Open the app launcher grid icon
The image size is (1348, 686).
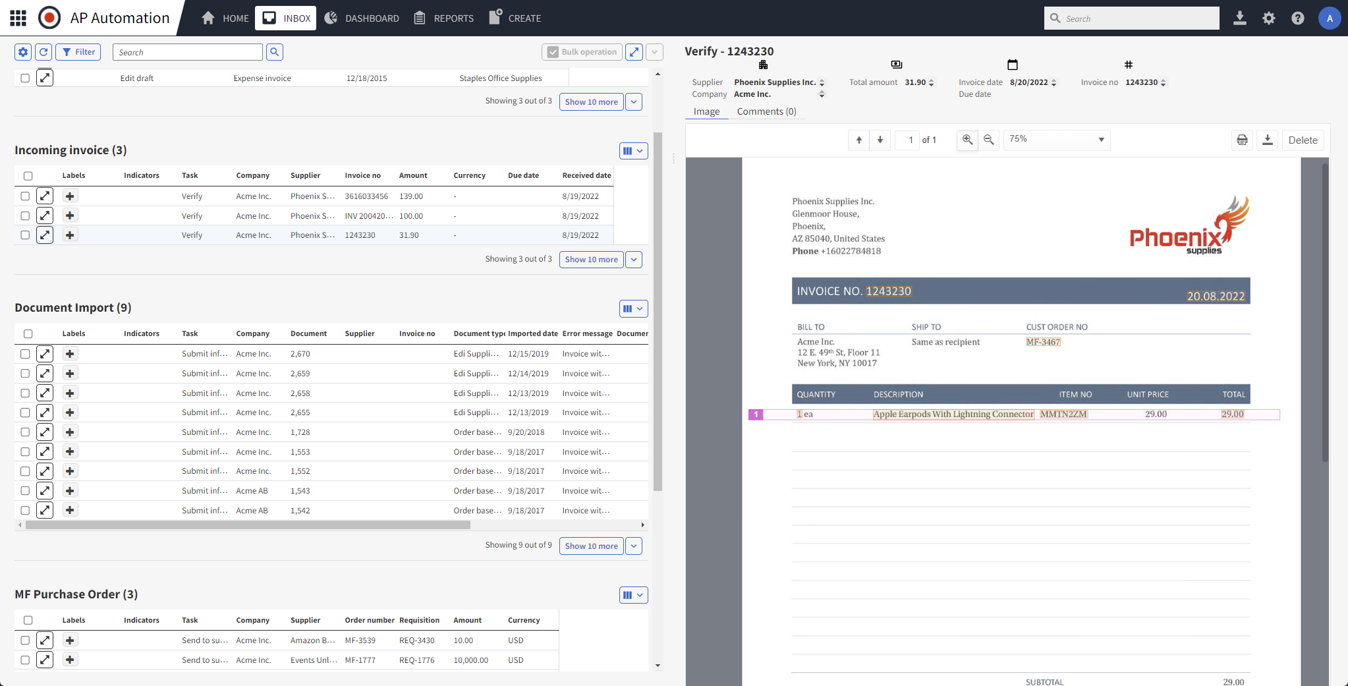18,18
